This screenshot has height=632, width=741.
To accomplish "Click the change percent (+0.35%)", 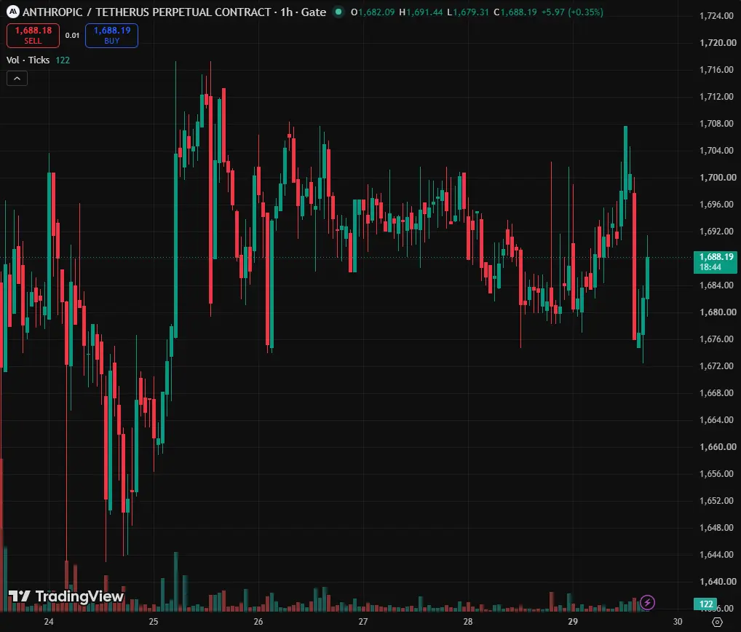I will click(x=585, y=12).
